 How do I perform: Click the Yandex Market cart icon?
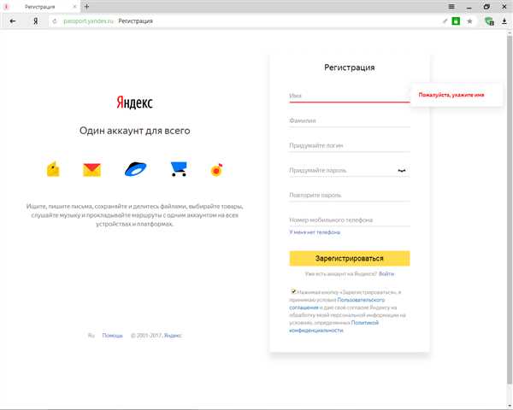coord(179,169)
